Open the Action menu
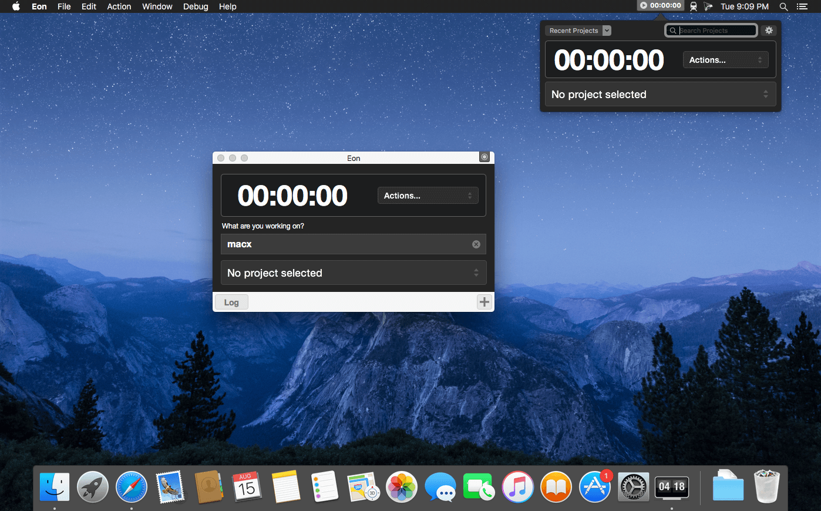The image size is (821, 511). coord(119,6)
